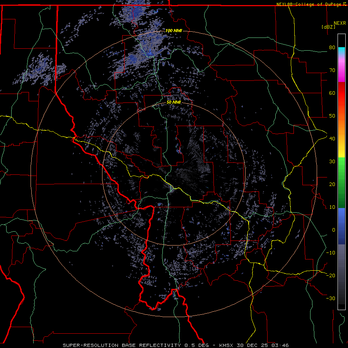Click the 70 value on dBZ scale
This screenshot has height=348, width=348.
point(332,70)
